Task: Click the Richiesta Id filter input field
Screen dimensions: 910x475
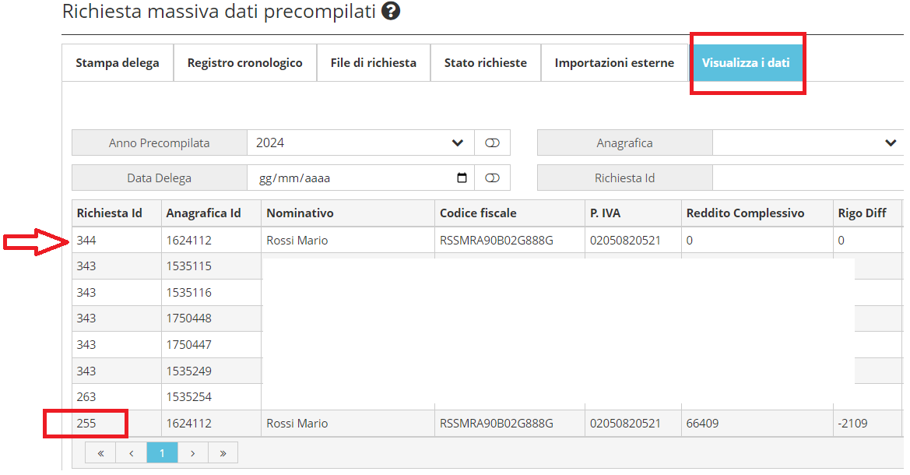Action: pos(807,178)
